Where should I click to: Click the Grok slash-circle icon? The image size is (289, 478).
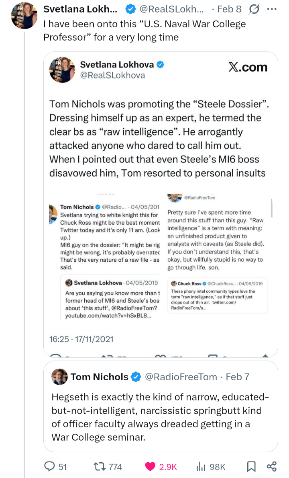(253, 9)
